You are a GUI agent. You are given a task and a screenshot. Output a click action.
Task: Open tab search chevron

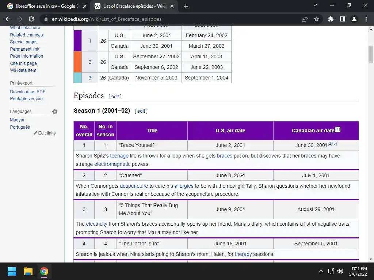(x=315, y=5)
